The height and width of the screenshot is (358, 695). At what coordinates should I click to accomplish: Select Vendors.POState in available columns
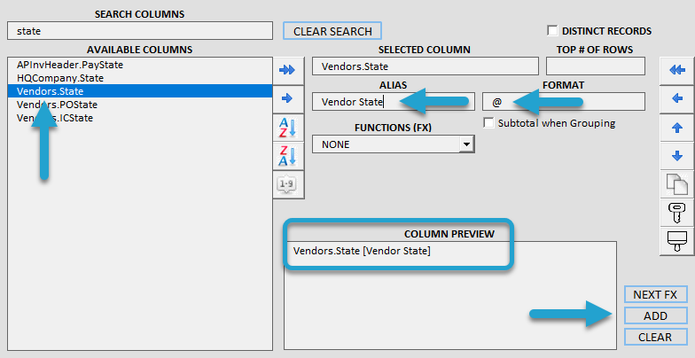(140, 105)
